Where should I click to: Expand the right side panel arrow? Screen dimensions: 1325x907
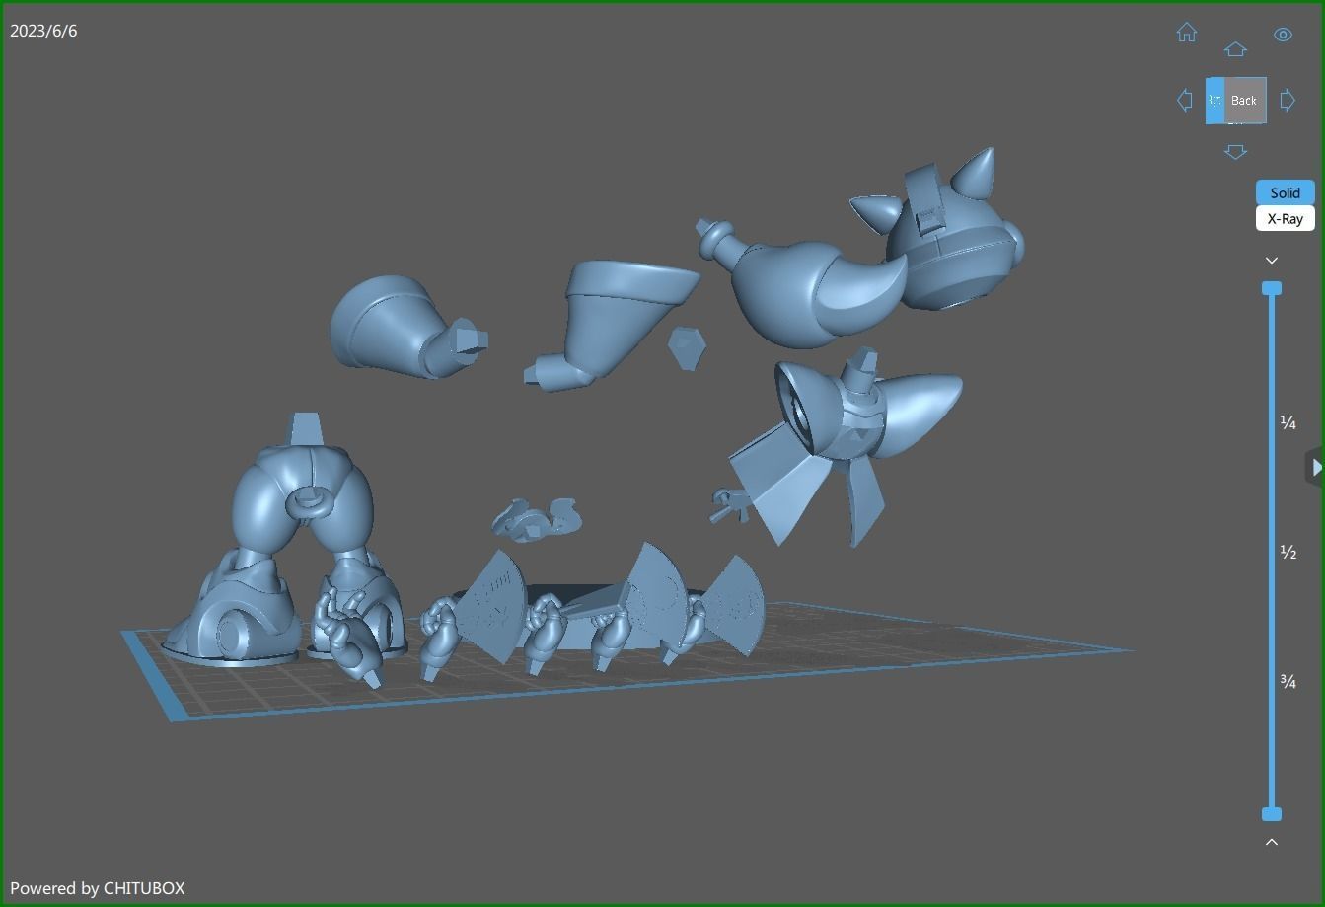(x=1315, y=467)
